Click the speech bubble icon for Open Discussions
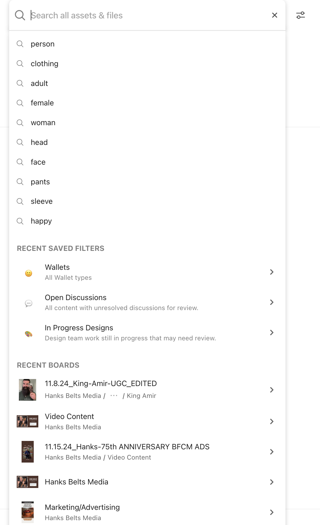 (x=29, y=303)
